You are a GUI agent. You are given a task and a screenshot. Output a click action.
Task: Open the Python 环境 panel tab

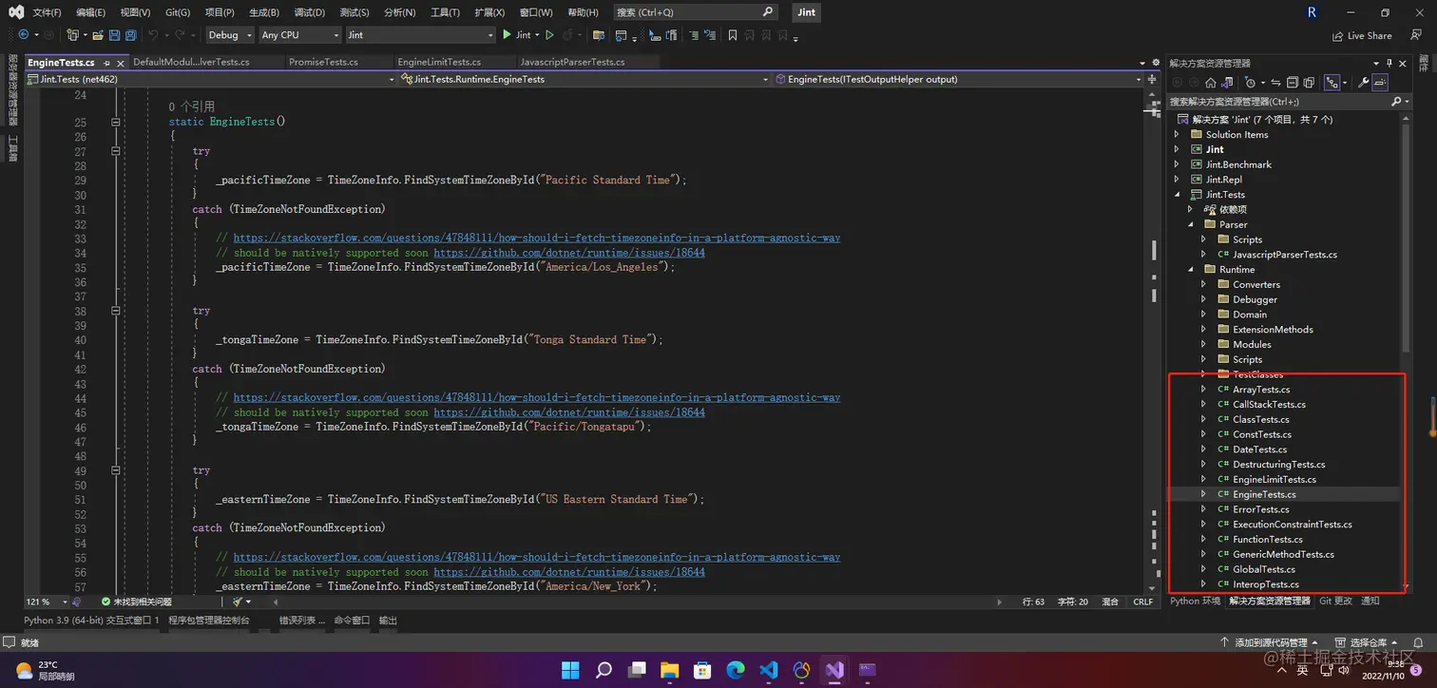[x=1195, y=601]
